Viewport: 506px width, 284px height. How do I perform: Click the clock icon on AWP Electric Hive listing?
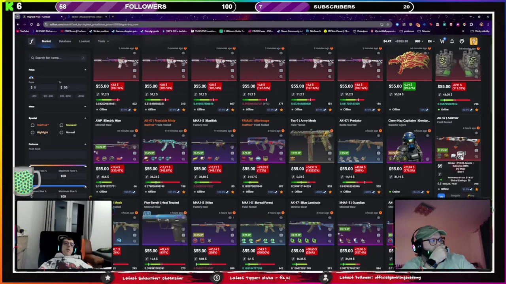(136, 131)
